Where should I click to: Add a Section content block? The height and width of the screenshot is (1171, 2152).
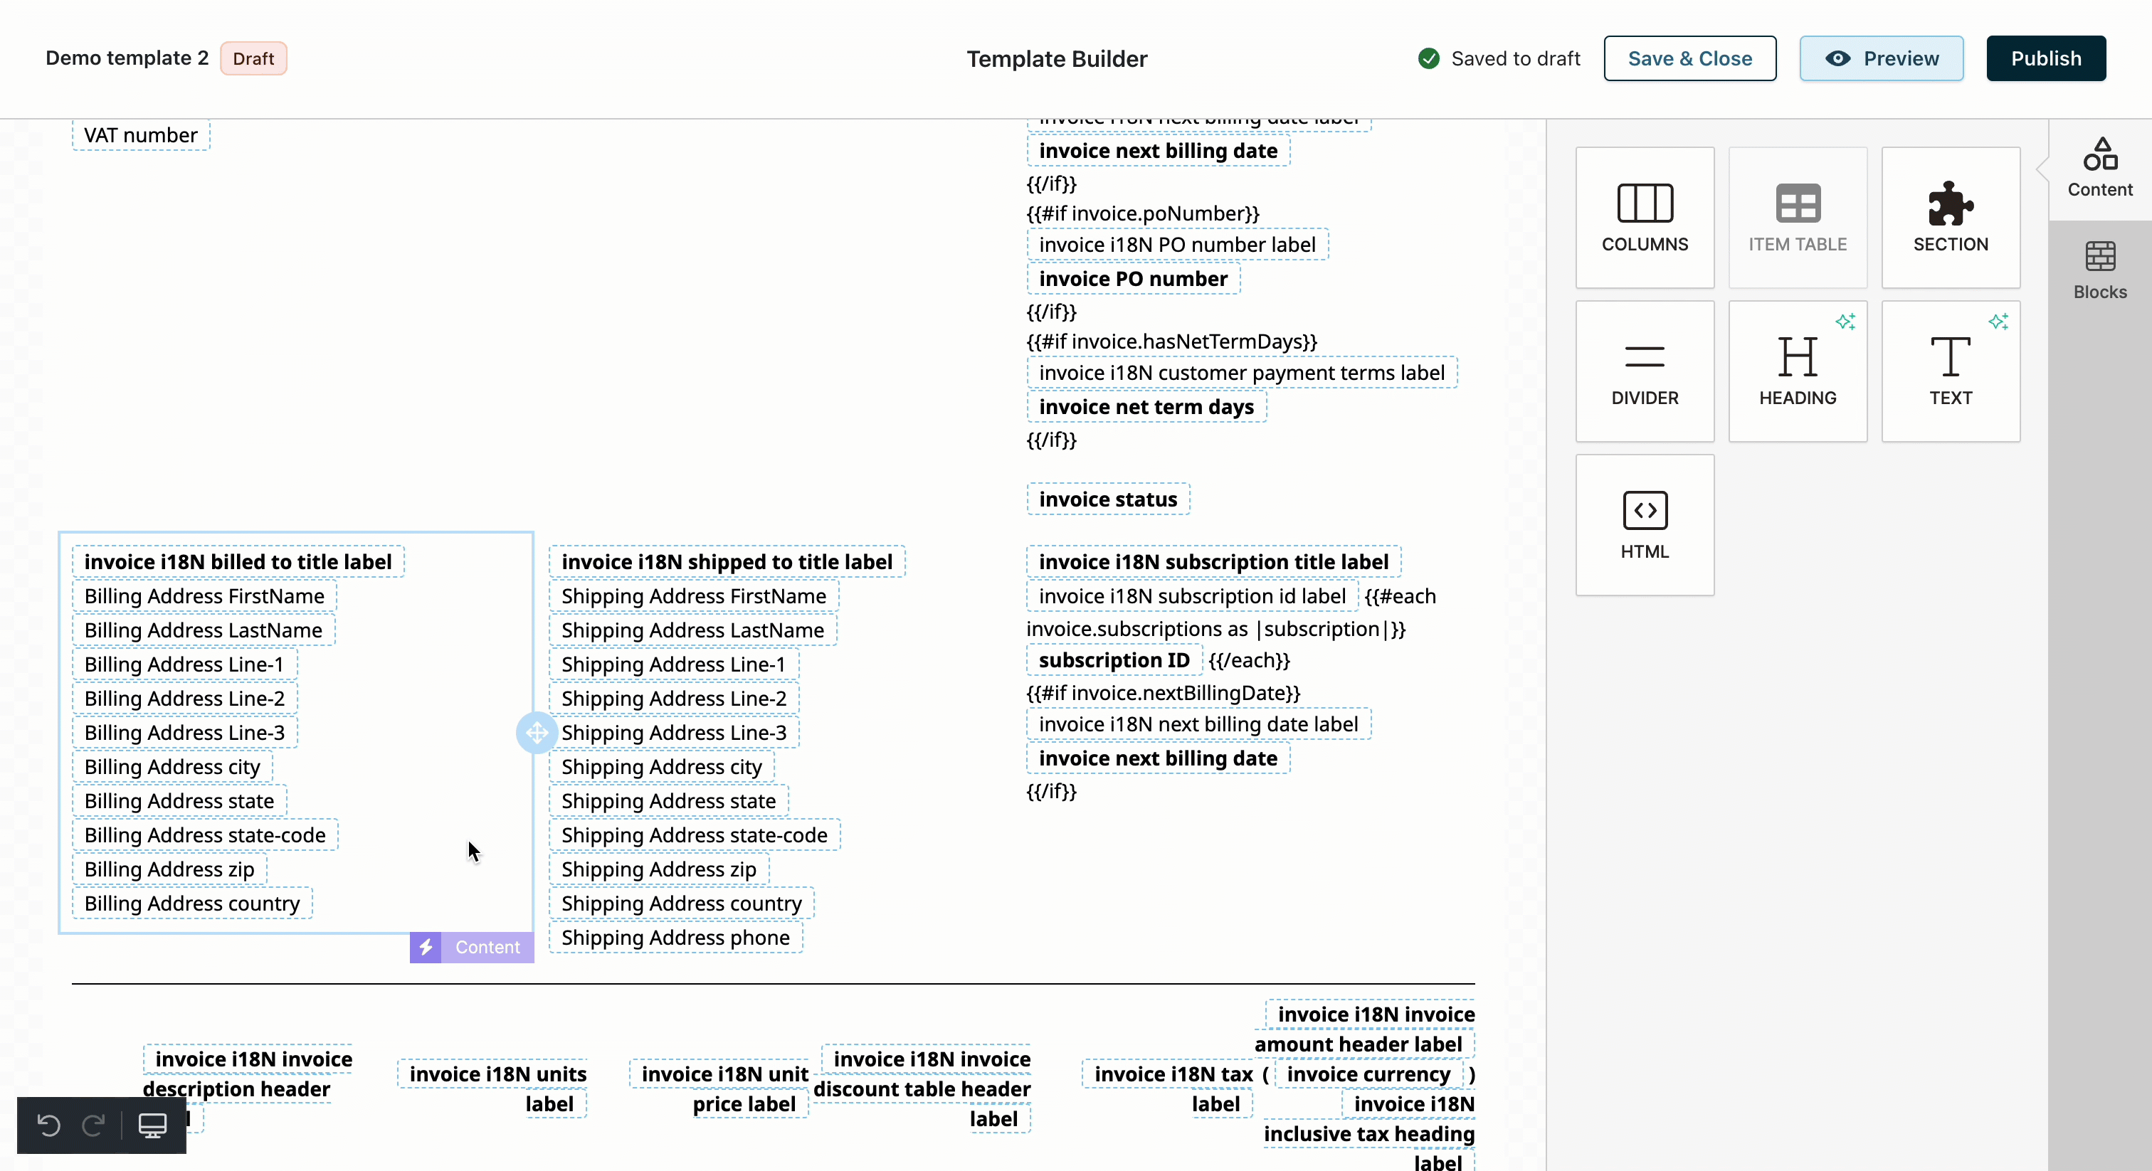[x=1950, y=217]
